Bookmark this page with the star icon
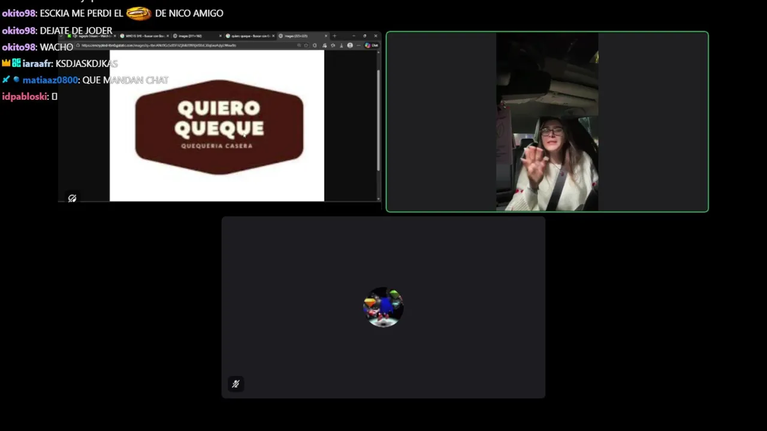This screenshot has width=767, height=431. click(x=306, y=45)
